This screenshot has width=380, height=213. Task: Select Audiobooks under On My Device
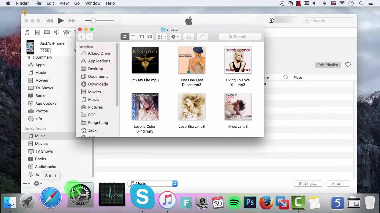click(x=45, y=167)
